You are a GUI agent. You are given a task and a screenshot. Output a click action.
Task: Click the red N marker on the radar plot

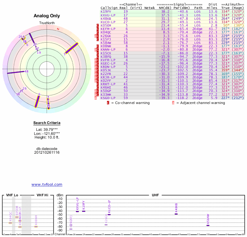pyautogui.click(x=58, y=29)
